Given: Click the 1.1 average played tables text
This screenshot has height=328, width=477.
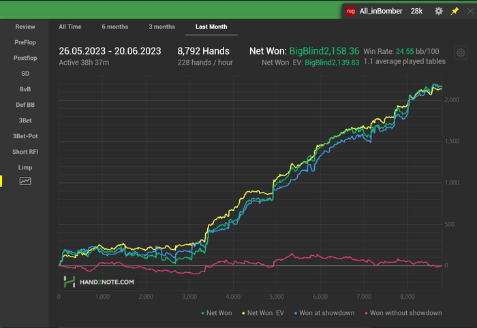Looking at the screenshot, I should 405,61.
